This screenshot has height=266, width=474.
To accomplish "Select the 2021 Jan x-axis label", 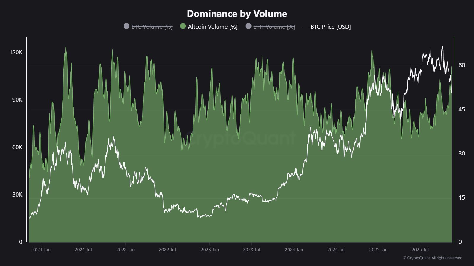I will pyautogui.click(x=41, y=250).
